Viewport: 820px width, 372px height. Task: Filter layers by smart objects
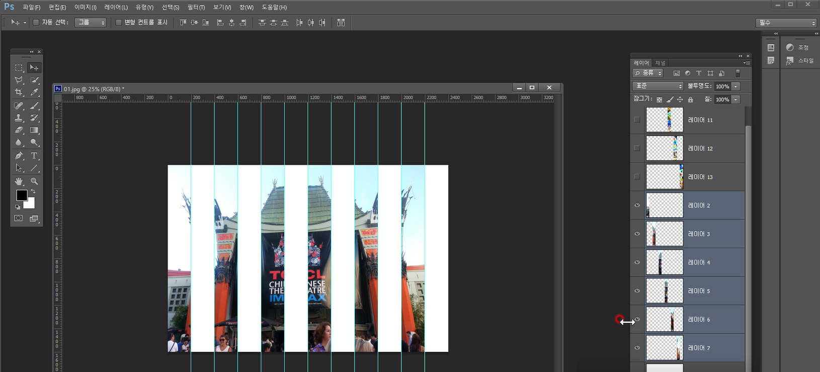tap(721, 73)
